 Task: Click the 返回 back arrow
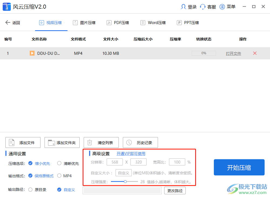[8, 22]
